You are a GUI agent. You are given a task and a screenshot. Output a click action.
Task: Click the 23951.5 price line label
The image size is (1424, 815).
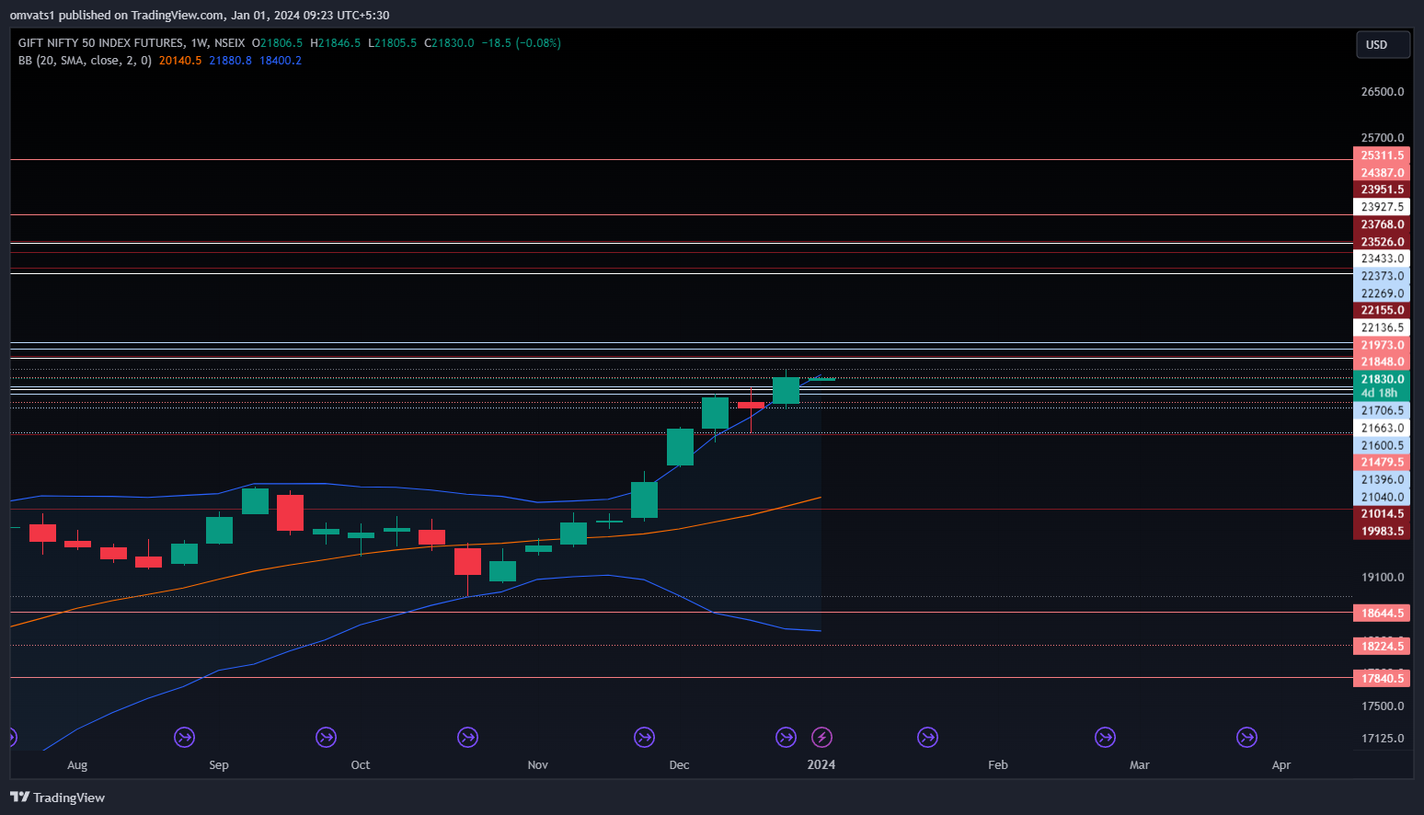[1382, 189]
